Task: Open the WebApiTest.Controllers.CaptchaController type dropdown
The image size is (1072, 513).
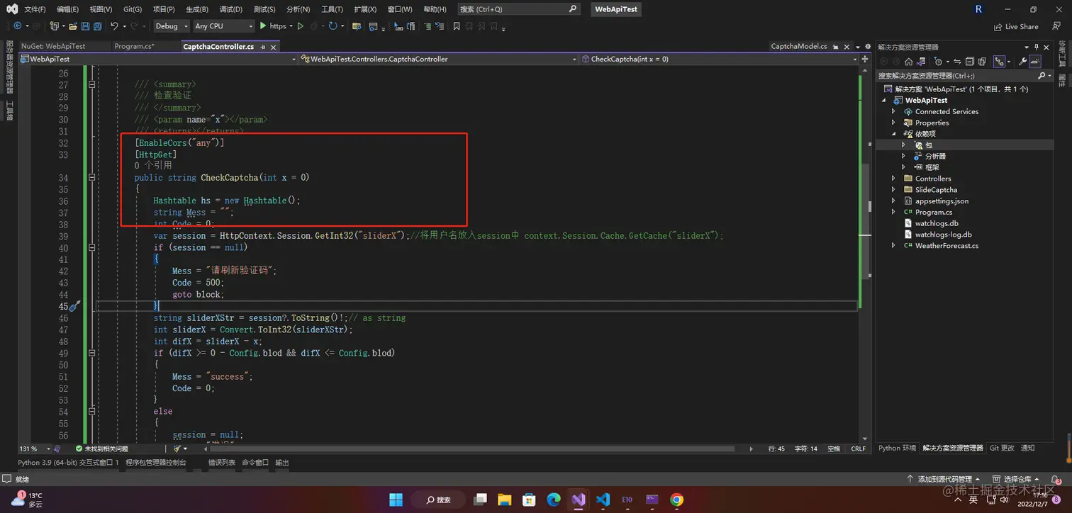Action: pyautogui.click(x=438, y=59)
